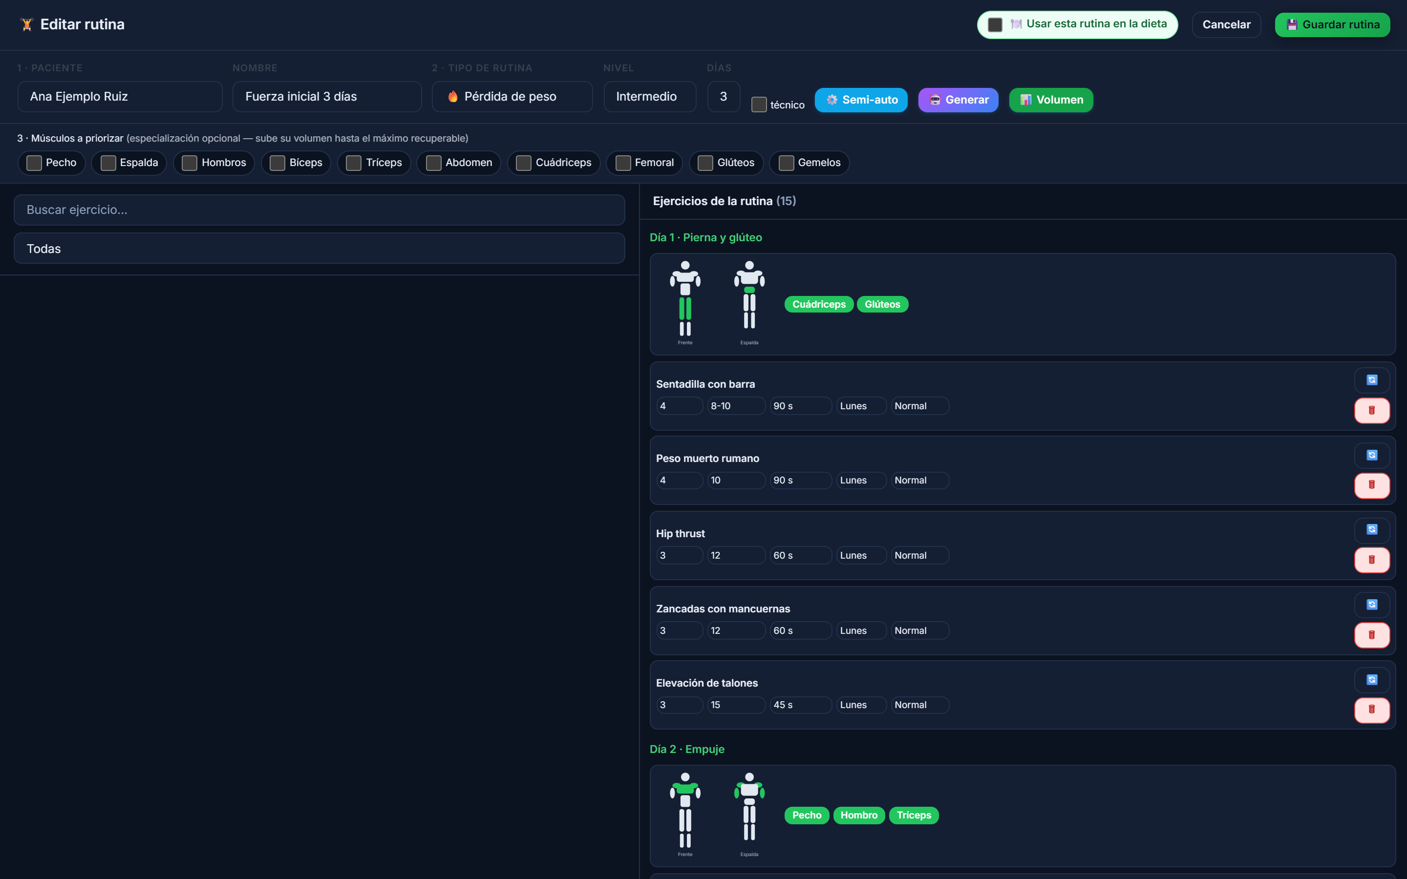This screenshot has height=879, width=1407.
Task: Click the Día 2 back body figure
Action: (749, 807)
